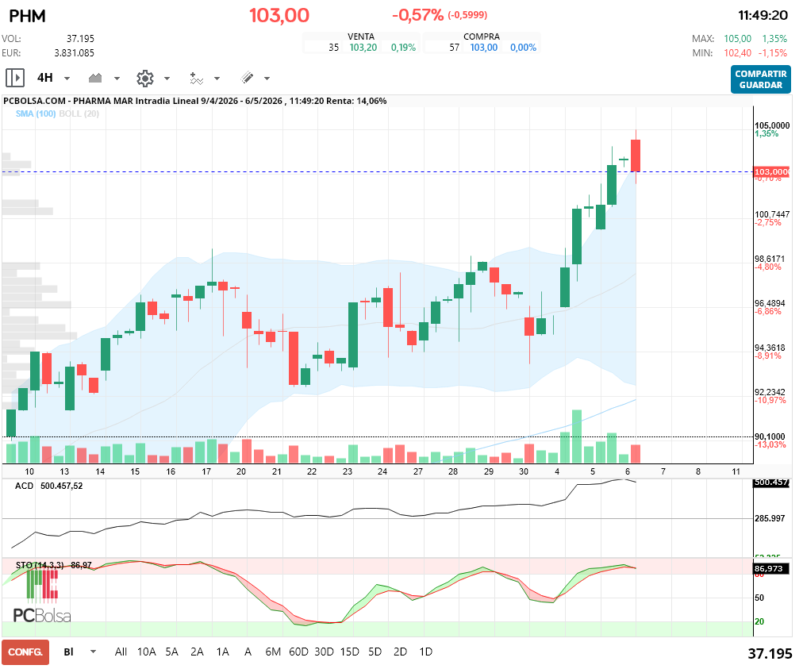This screenshot has height=669, width=803.
Task: Click the date label 30 on axis
Action: 524,471
